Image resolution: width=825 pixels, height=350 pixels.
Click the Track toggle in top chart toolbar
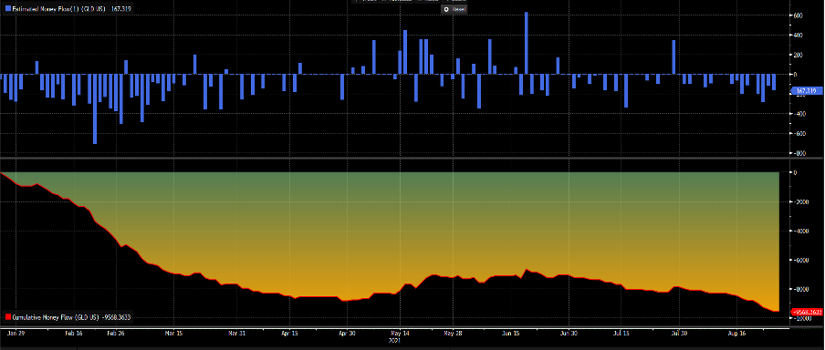pyautogui.click(x=364, y=1)
